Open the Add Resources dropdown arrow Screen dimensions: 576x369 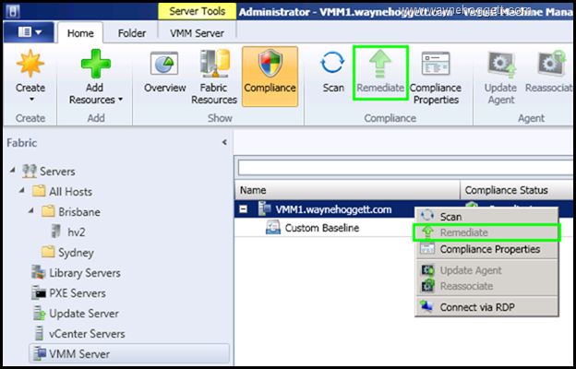click(x=121, y=100)
